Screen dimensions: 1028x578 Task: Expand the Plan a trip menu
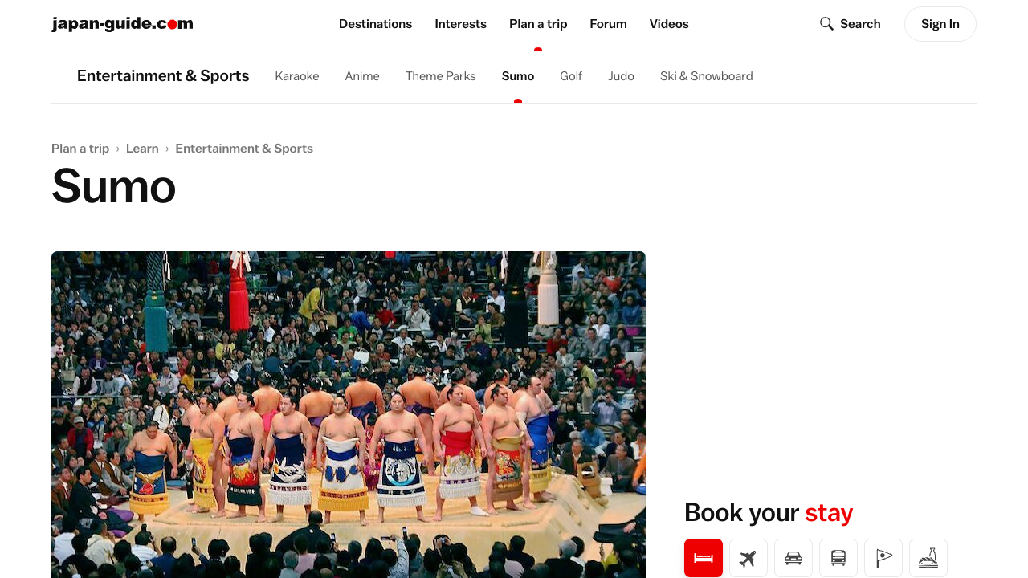538,24
